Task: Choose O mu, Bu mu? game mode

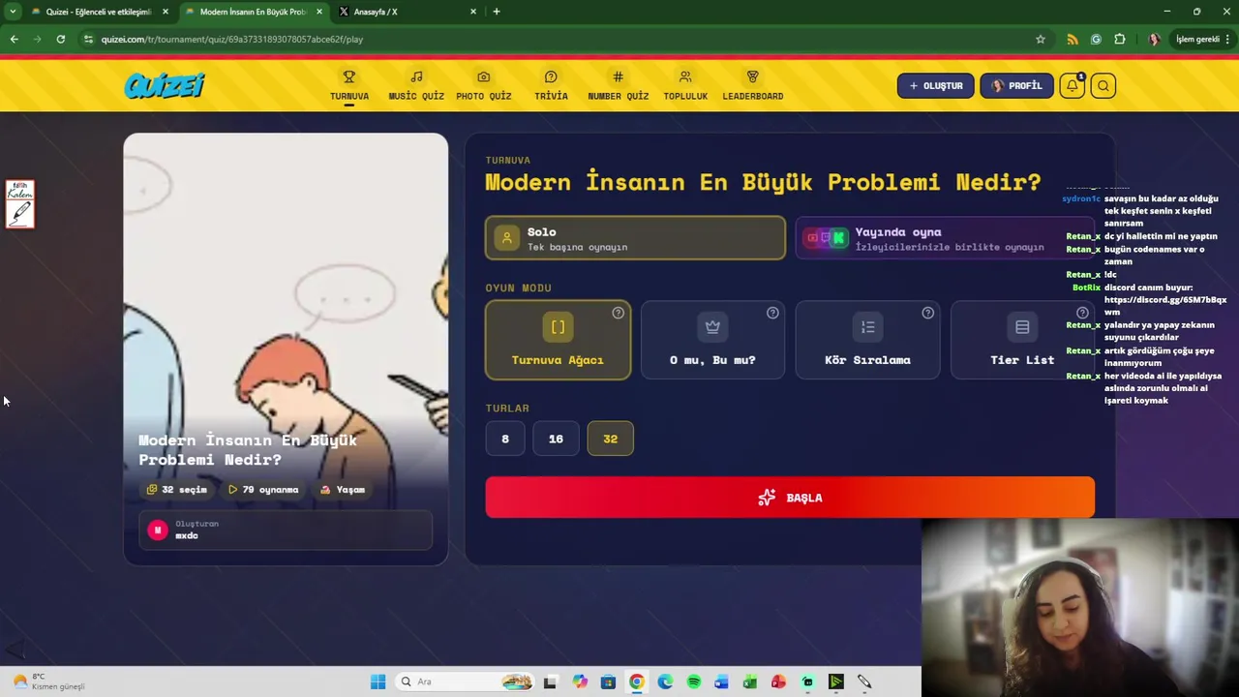Action: (x=712, y=340)
